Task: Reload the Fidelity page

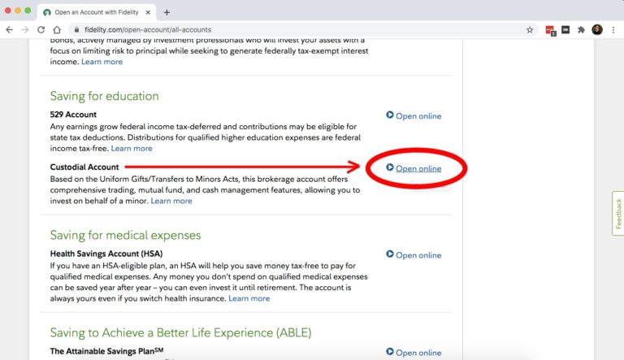Action: (x=42, y=29)
